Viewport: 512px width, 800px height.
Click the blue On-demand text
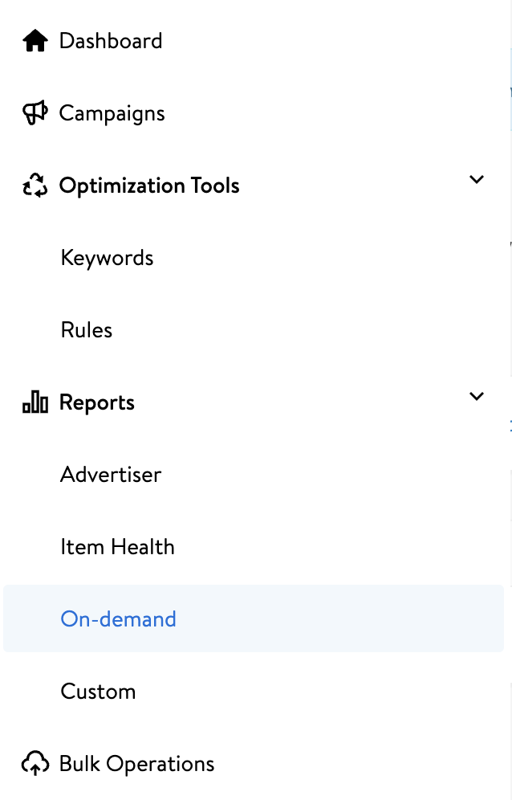(118, 619)
